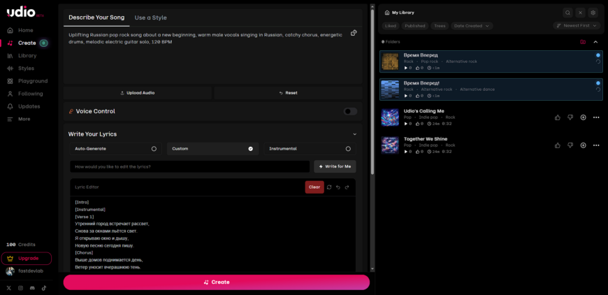Image resolution: width=608 pixels, height=295 pixels.
Task: Like the song Together We Shine
Action: pyautogui.click(x=558, y=145)
